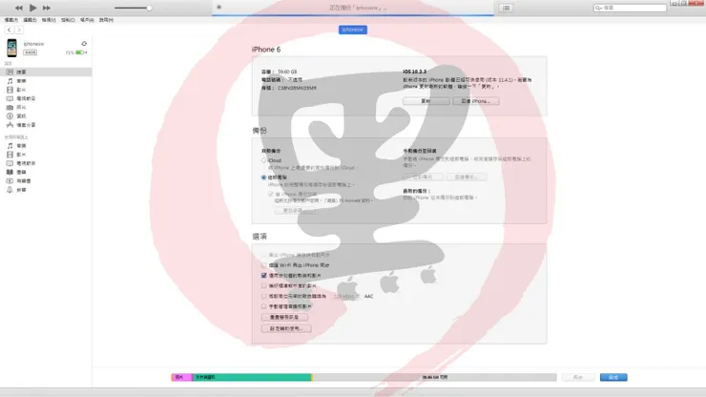Viewport: 706px width, 397px height.
Task: Uncheck sync only checked songs and videos
Action: tap(264, 276)
